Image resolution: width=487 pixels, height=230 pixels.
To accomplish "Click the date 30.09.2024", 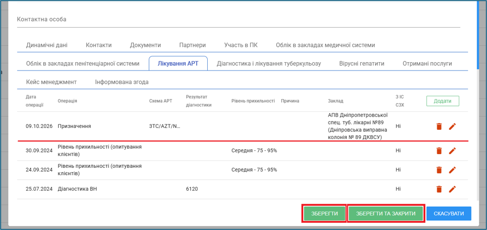I will point(39,151).
